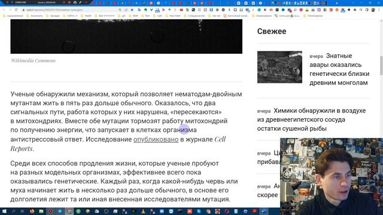The height and width of the screenshot is (215, 383).
Task: Open the 'Health' bookmarks folder
Action: (x=86, y=16)
